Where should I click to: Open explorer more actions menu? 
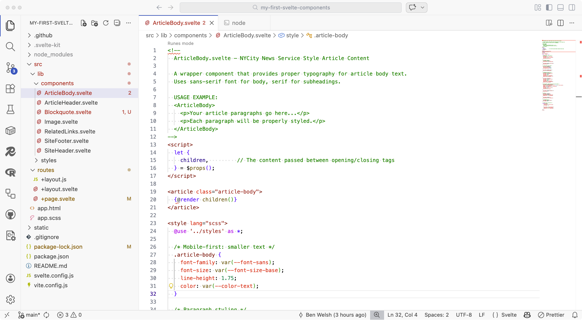[129, 23]
